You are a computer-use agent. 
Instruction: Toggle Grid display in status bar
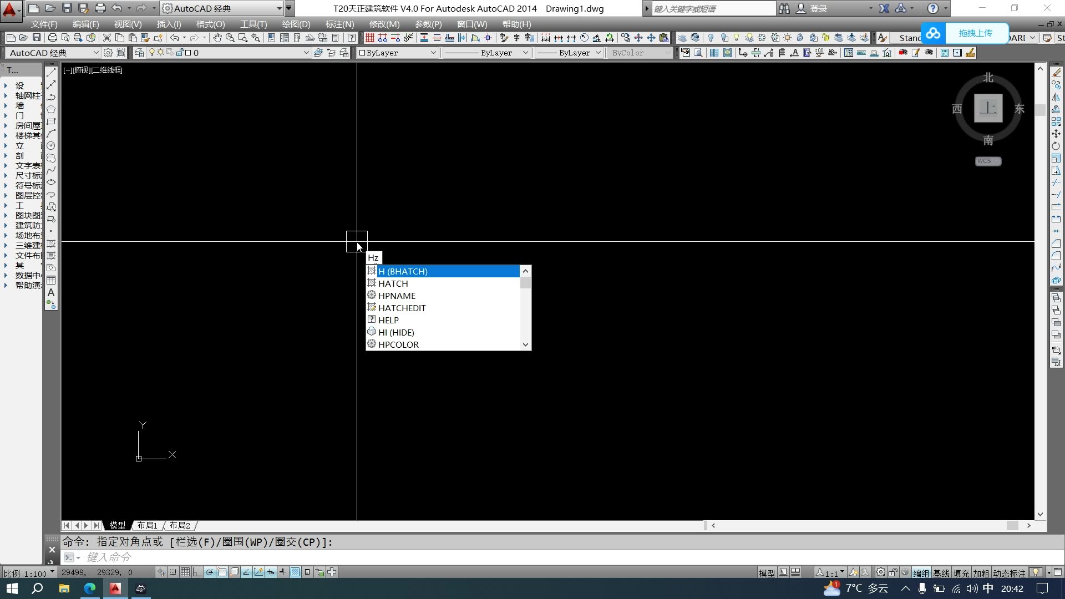coord(185,572)
